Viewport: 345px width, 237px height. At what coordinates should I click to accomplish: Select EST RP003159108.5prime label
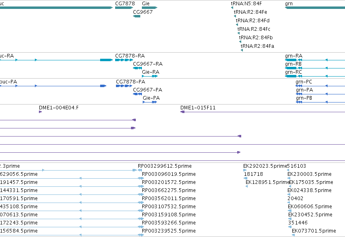click(x=169, y=215)
